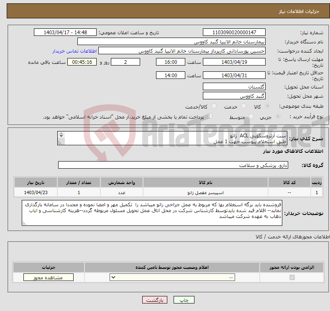The height and width of the screenshot is (311, 330).
Task: Click the price validity date 1403/04/31
Action: [x=234, y=75]
